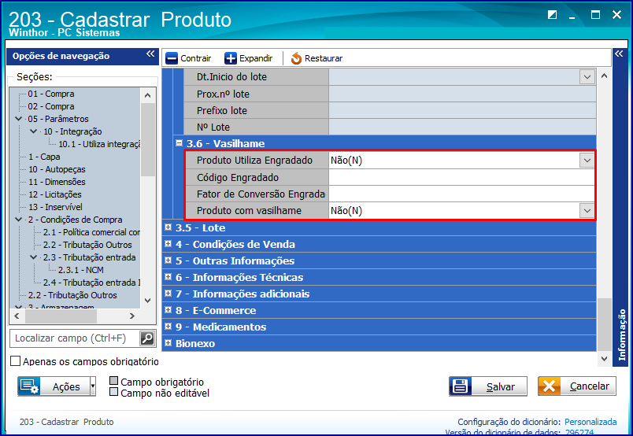Click the Campo não editável legend box
633x436 pixels.
point(114,392)
